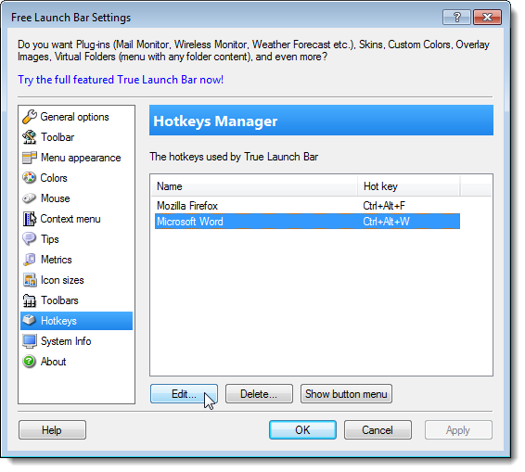Select the Toolbar icon in sidebar

[x=30, y=137]
